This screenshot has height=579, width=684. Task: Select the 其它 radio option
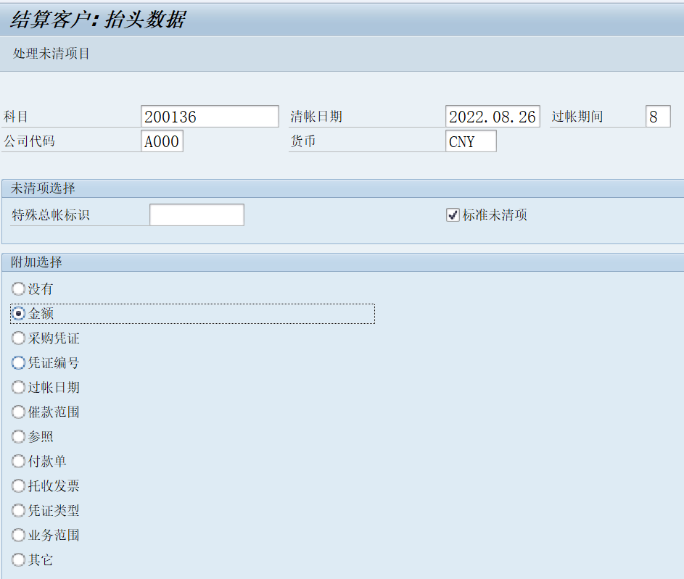click(x=18, y=559)
